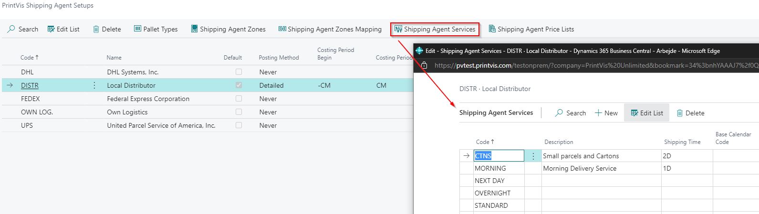This screenshot has width=759, height=214.
Task: Sort by Code column in services popup
Action: [x=485, y=142]
